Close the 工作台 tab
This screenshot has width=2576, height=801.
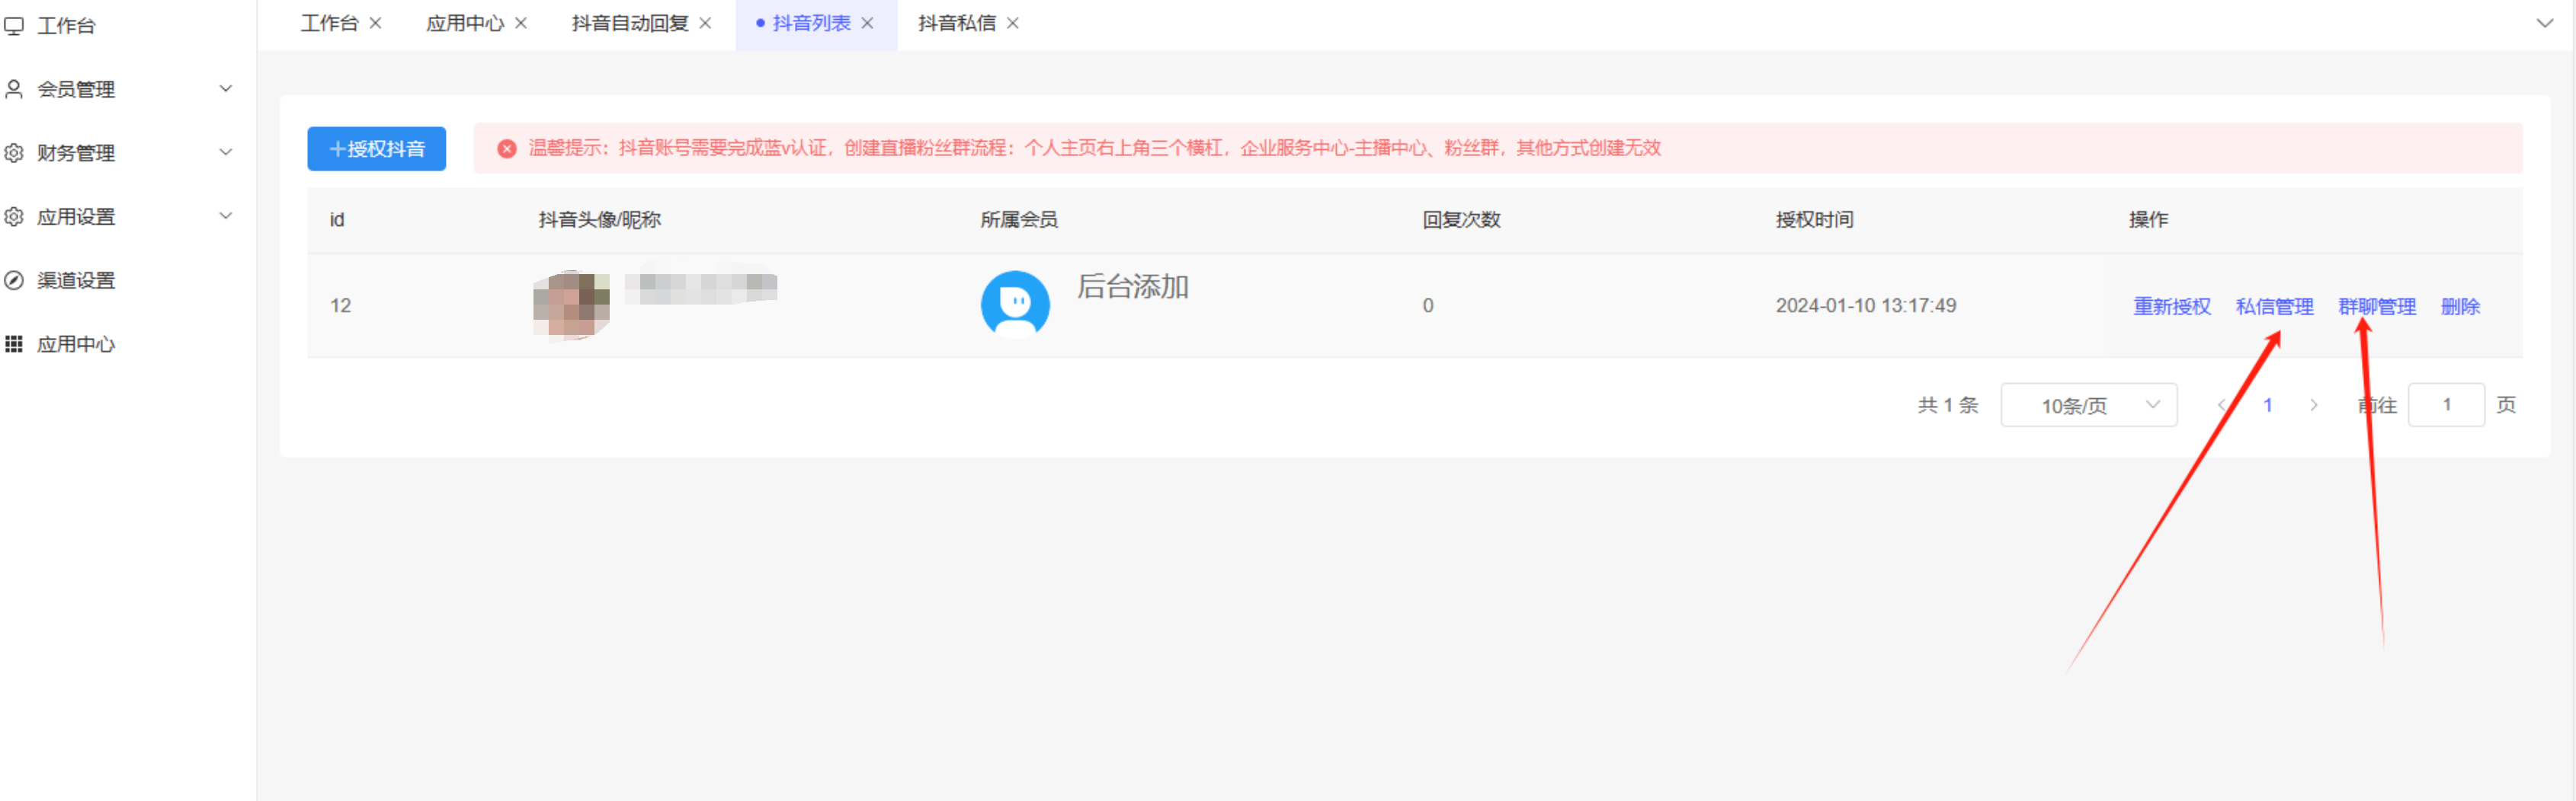tap(376, 23)
